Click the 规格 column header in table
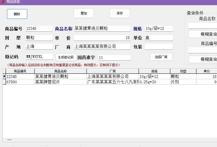Screen dimensions: 217x147 (155, 71)
